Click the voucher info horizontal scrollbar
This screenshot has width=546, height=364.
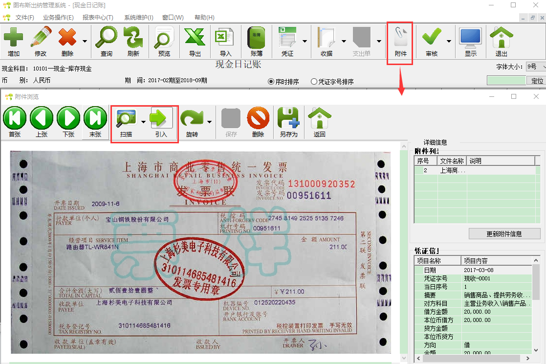[473, 359]
